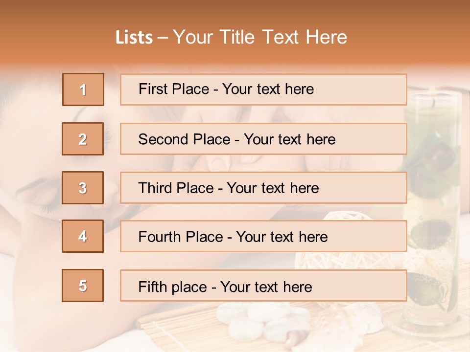Select the number 1 box

(x=83, y=89)
